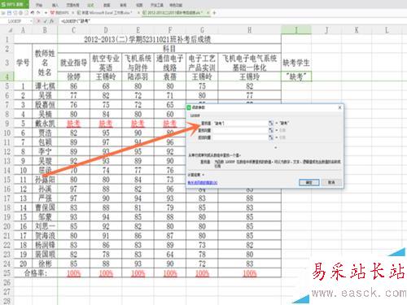The image size is (407, 305).
Task: Click the score cell 97 for 严强 in column C
Action: point(73,198)
